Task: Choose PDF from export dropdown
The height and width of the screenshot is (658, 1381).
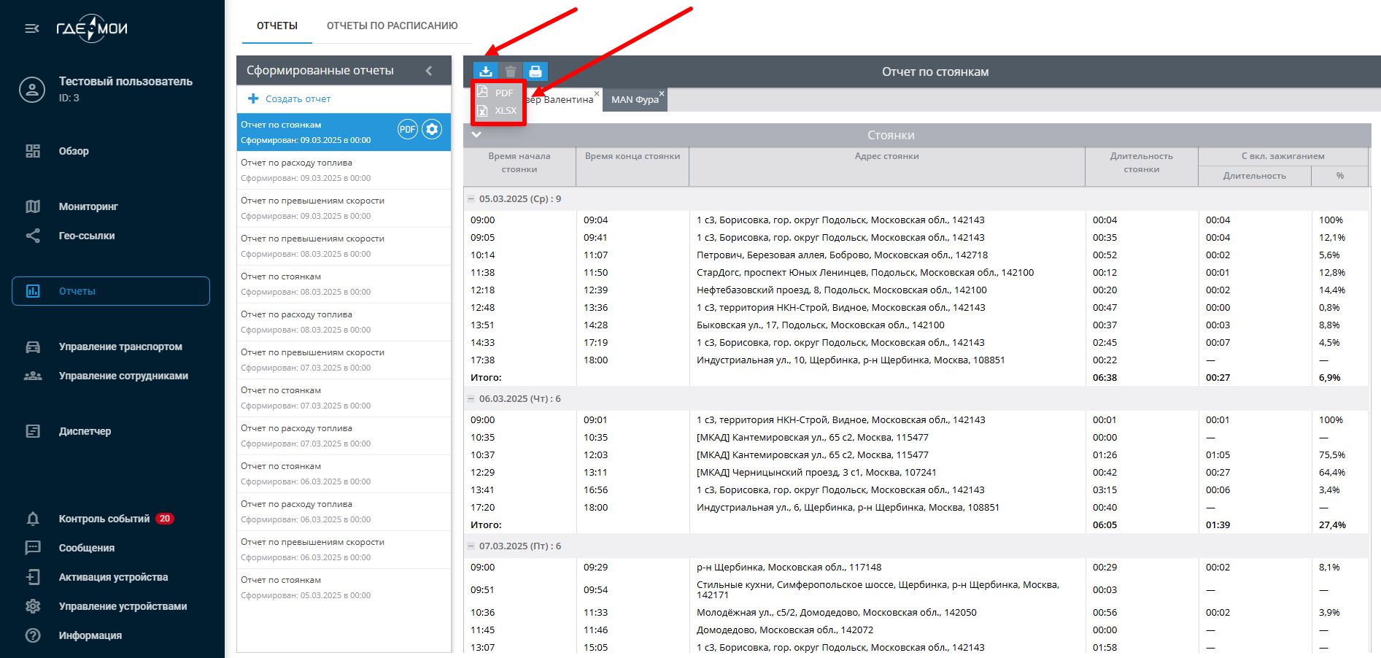Action: coord(498,93)
